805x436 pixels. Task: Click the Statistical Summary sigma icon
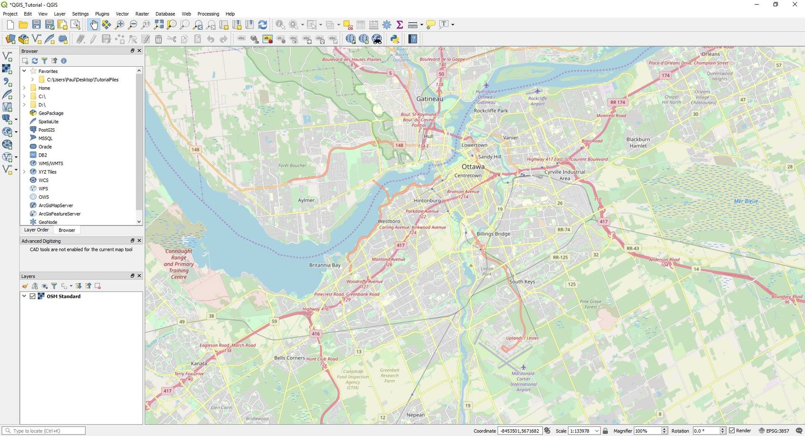(x=400, y=24)
